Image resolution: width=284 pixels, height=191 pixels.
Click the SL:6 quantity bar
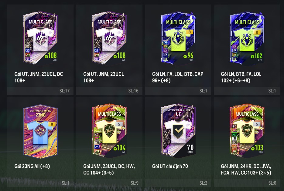[247, 183]
